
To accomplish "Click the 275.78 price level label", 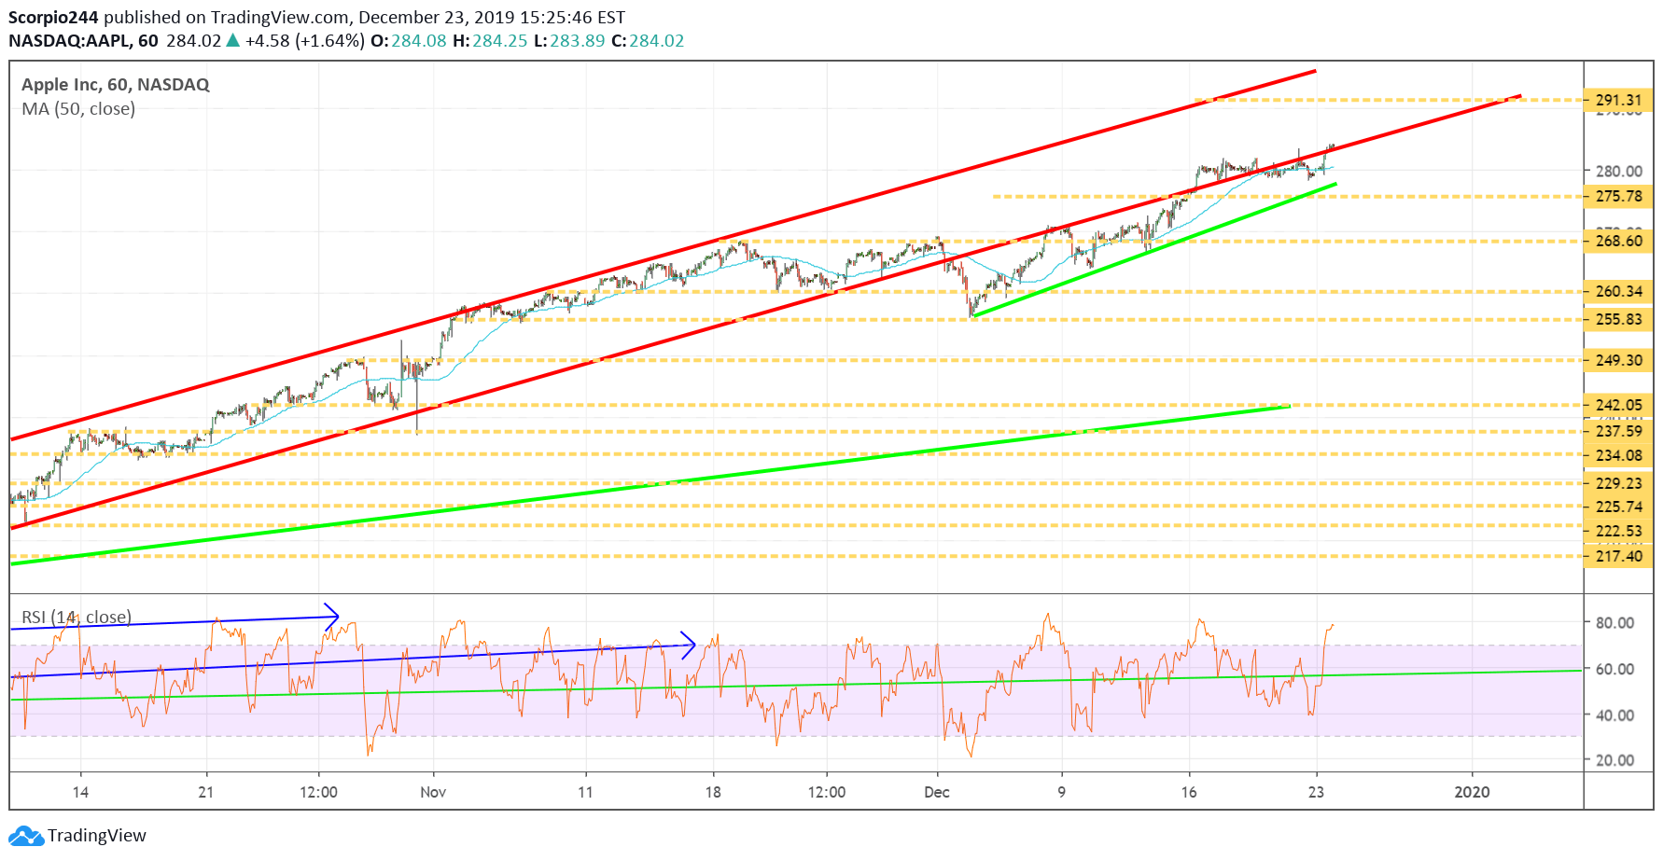I will click(1618, 196).
